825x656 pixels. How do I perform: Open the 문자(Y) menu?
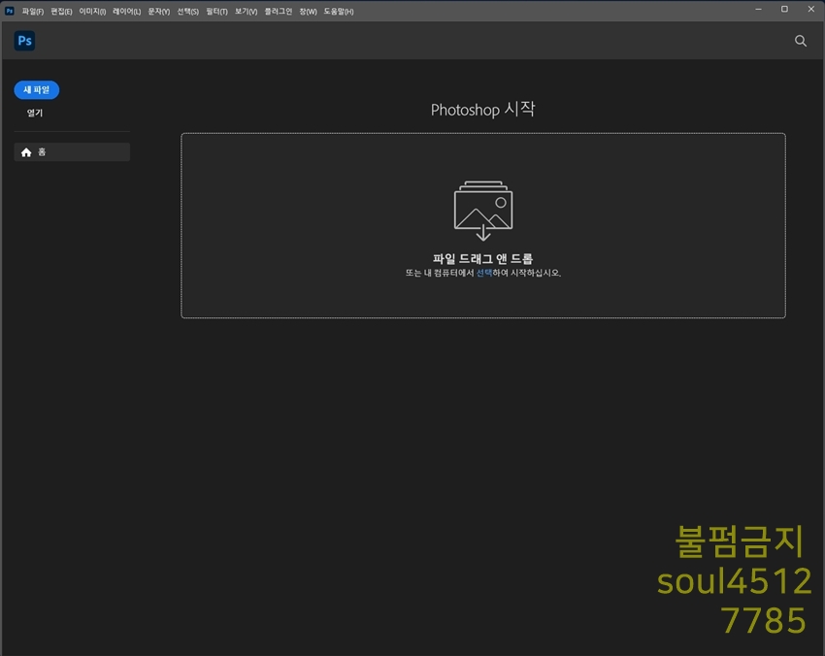(x=158, y=12)
